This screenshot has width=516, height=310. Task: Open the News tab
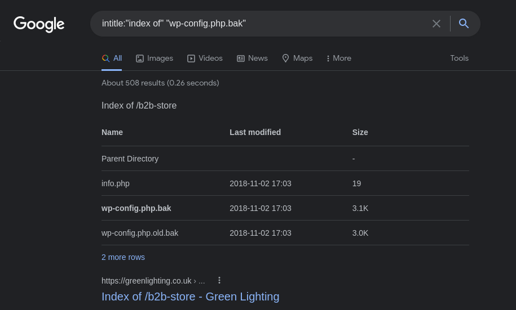click(252, 59)
